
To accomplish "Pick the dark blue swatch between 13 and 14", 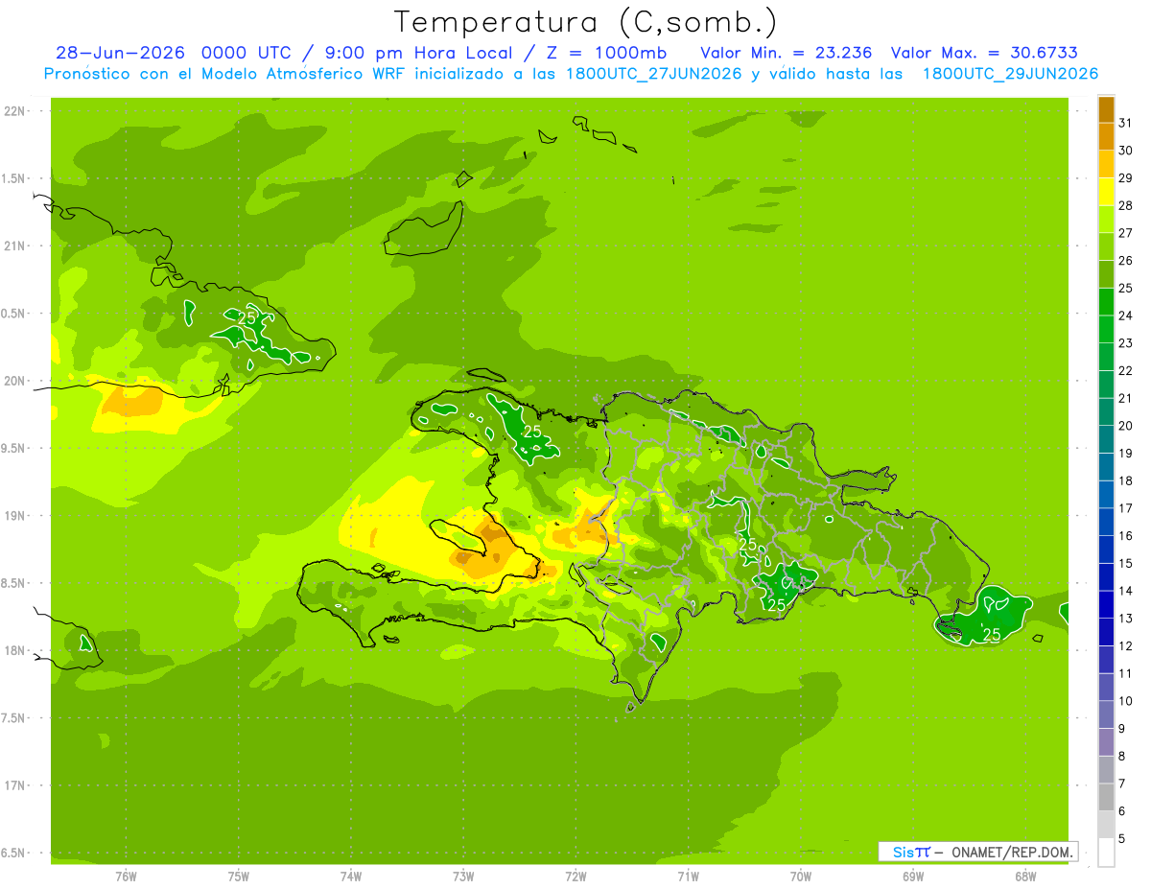I will click(x=1106, y=604).
